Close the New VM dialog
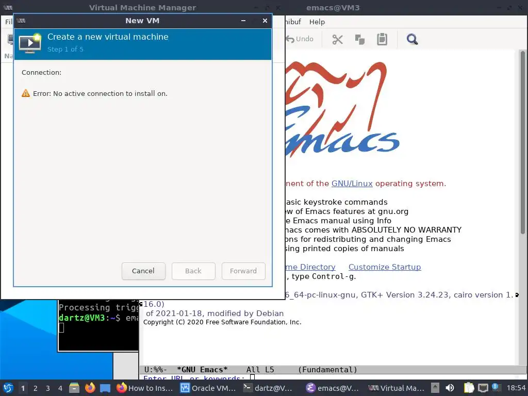Screen dimensions: 528x396 click(265, 21)
